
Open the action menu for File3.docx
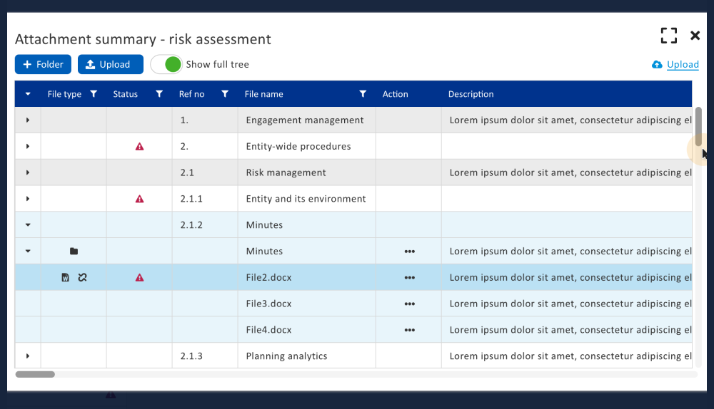(409, 304)
